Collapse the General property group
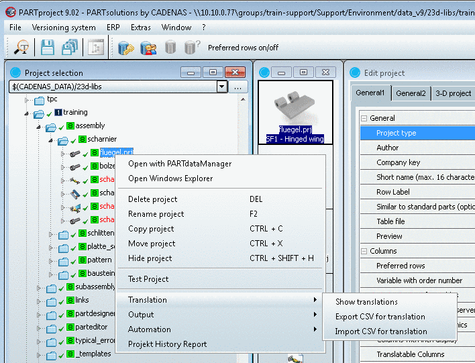Viewport: 475px width, 363px height. [x=364, y=118]
